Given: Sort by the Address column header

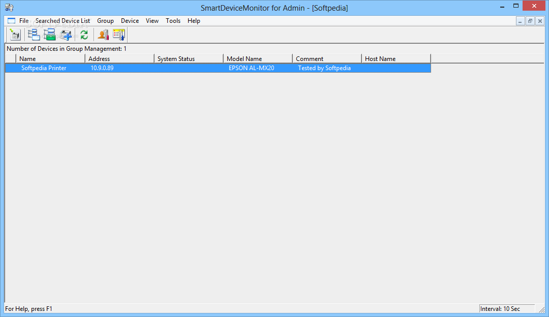Looking at the screenshot, I should pyautogui.click(x=120, y=59).
